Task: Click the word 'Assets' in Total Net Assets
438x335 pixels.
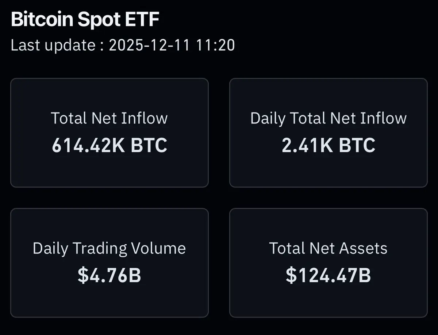Action: pyautogui.click(x=363, y=248)
